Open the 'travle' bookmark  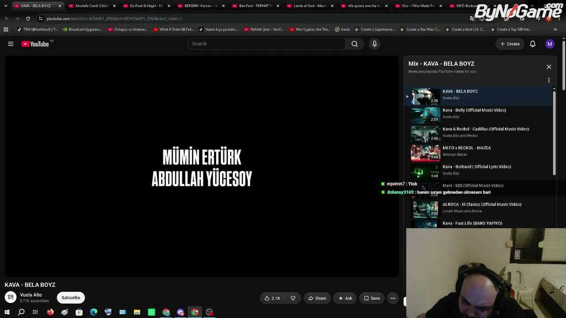tap(342, 30)
